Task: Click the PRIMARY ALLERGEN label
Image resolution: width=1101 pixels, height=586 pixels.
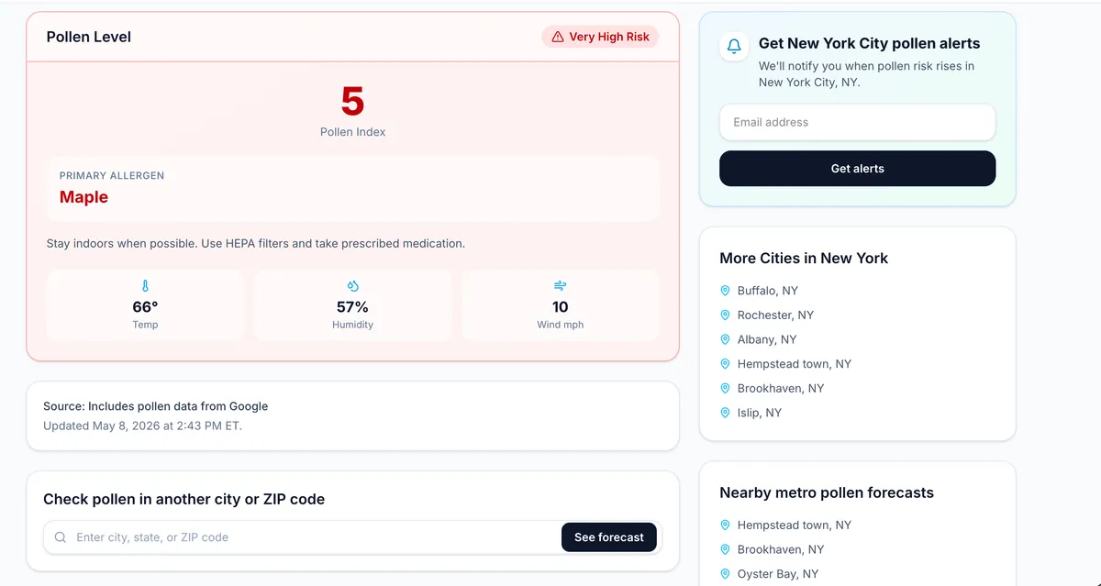Action: coord(112,175)
